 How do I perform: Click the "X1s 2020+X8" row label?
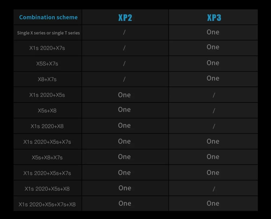(47, 126)
